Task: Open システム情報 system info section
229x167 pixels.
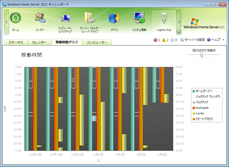Action: [139, 18]
